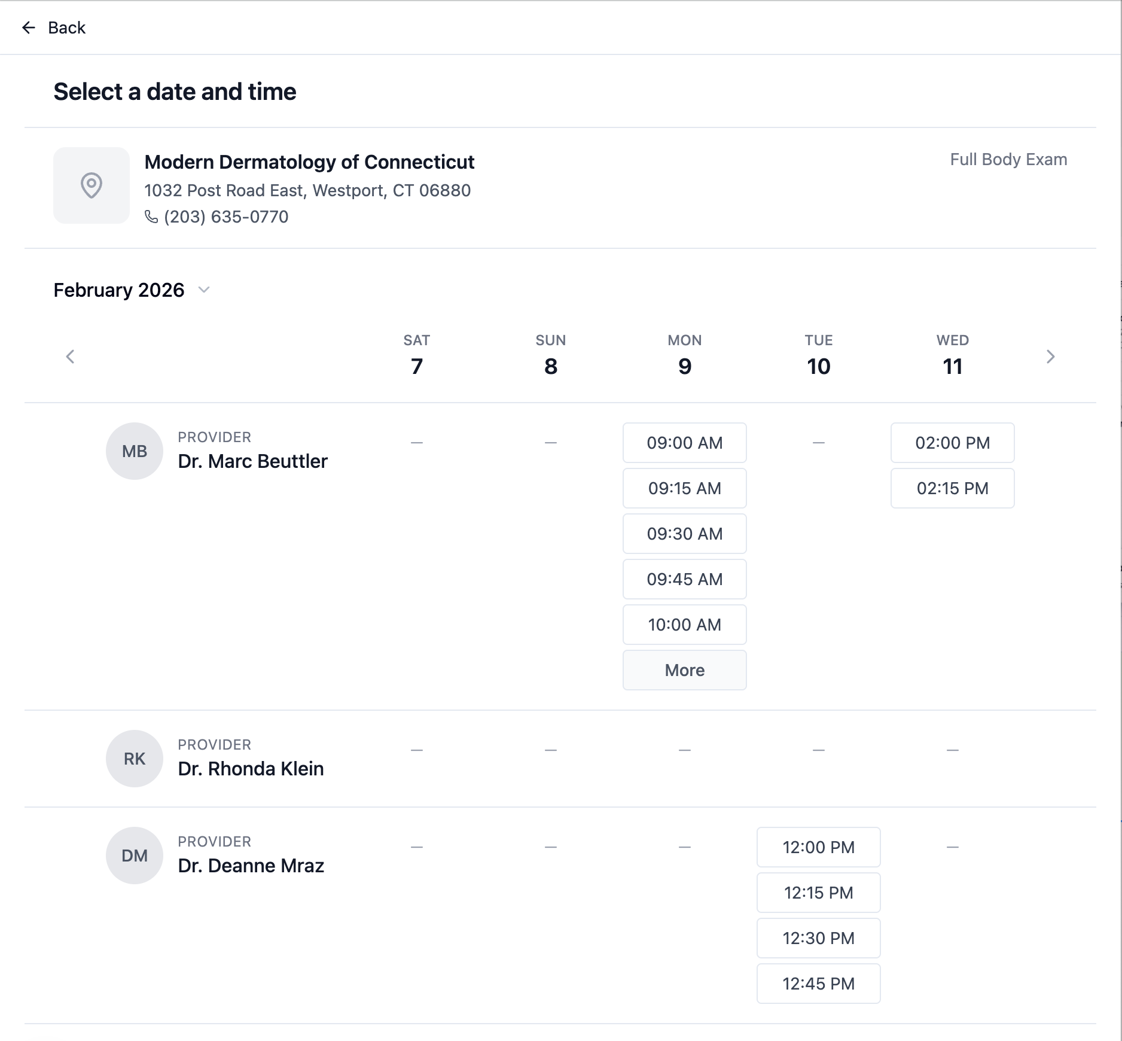Click More to see additional Monday slots
1122x1041 pixels.
point(684,670)
